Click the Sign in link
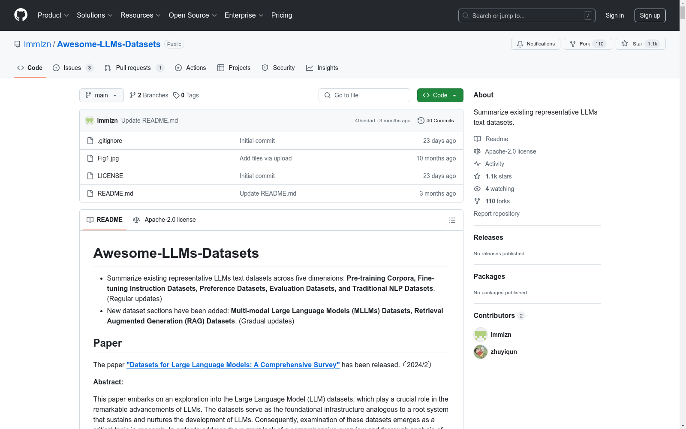 [614, 15]
